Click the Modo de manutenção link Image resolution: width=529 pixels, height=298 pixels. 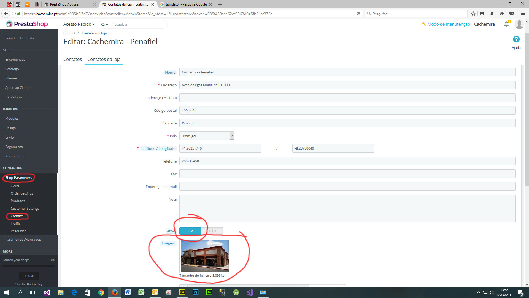coord(448,24)
